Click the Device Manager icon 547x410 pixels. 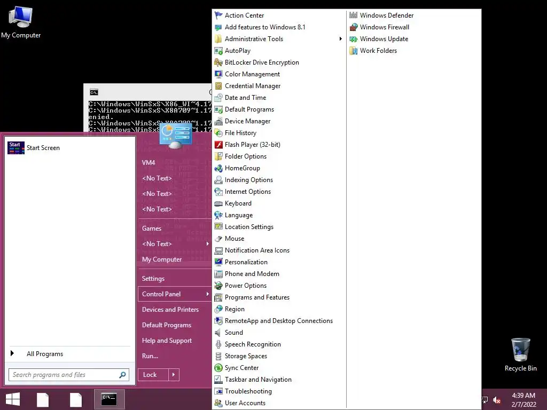point(218,121)
